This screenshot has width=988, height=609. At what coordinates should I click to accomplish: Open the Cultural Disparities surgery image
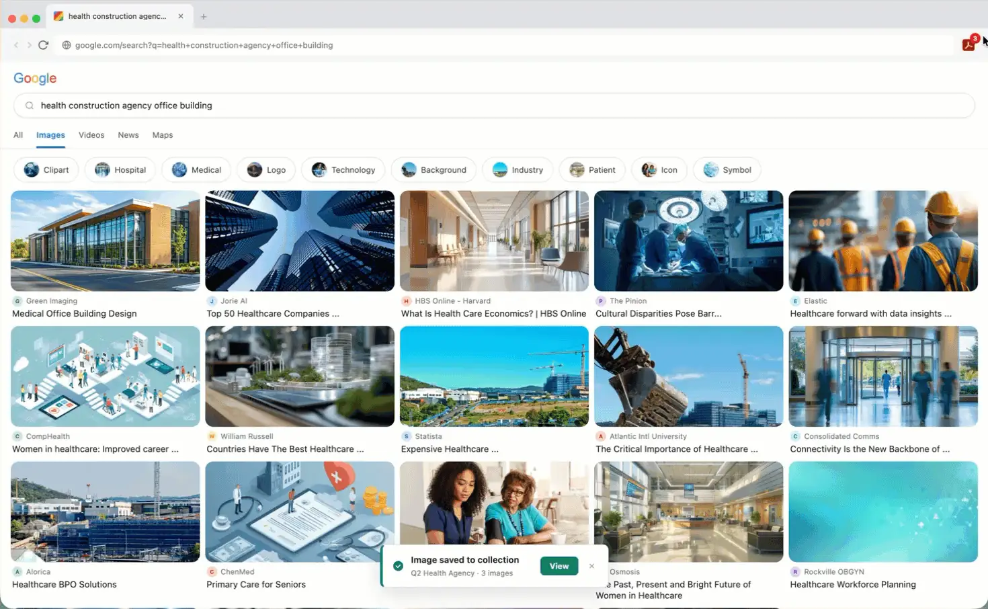tap(689, 241)
